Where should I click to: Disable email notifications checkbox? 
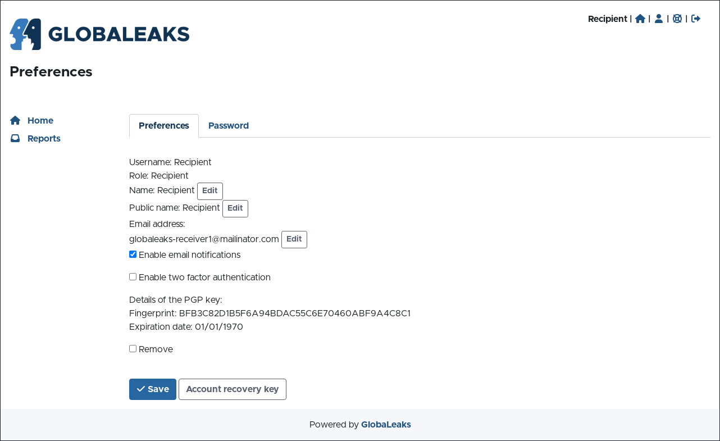point(133,254)
